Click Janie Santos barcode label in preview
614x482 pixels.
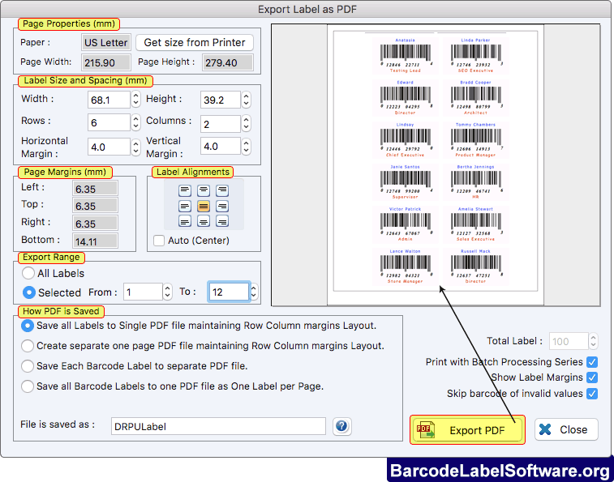point(405,182)
